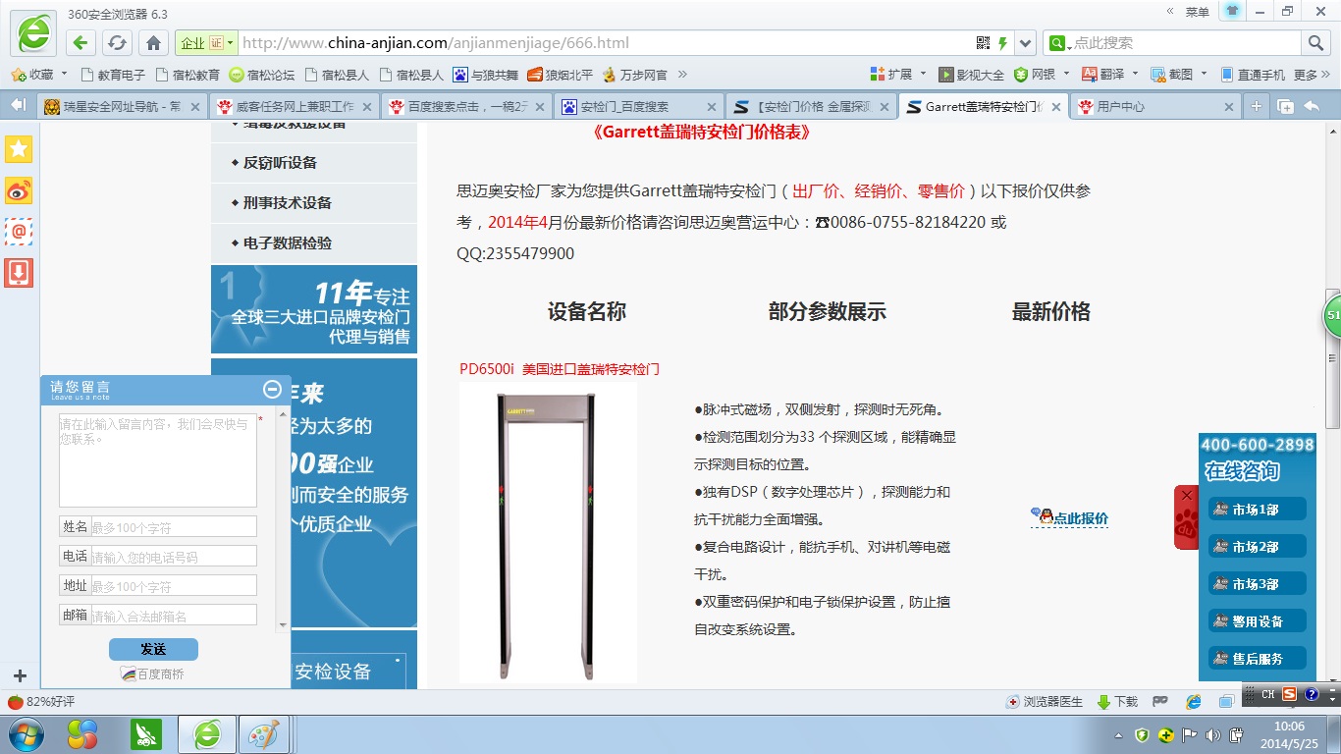Open the browser home page icon
The height and width of the screenshot is (754, 1341).
[x=153, y=43]
